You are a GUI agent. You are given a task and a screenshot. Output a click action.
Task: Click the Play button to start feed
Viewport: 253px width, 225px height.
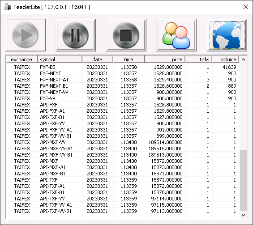click(26, 35)
